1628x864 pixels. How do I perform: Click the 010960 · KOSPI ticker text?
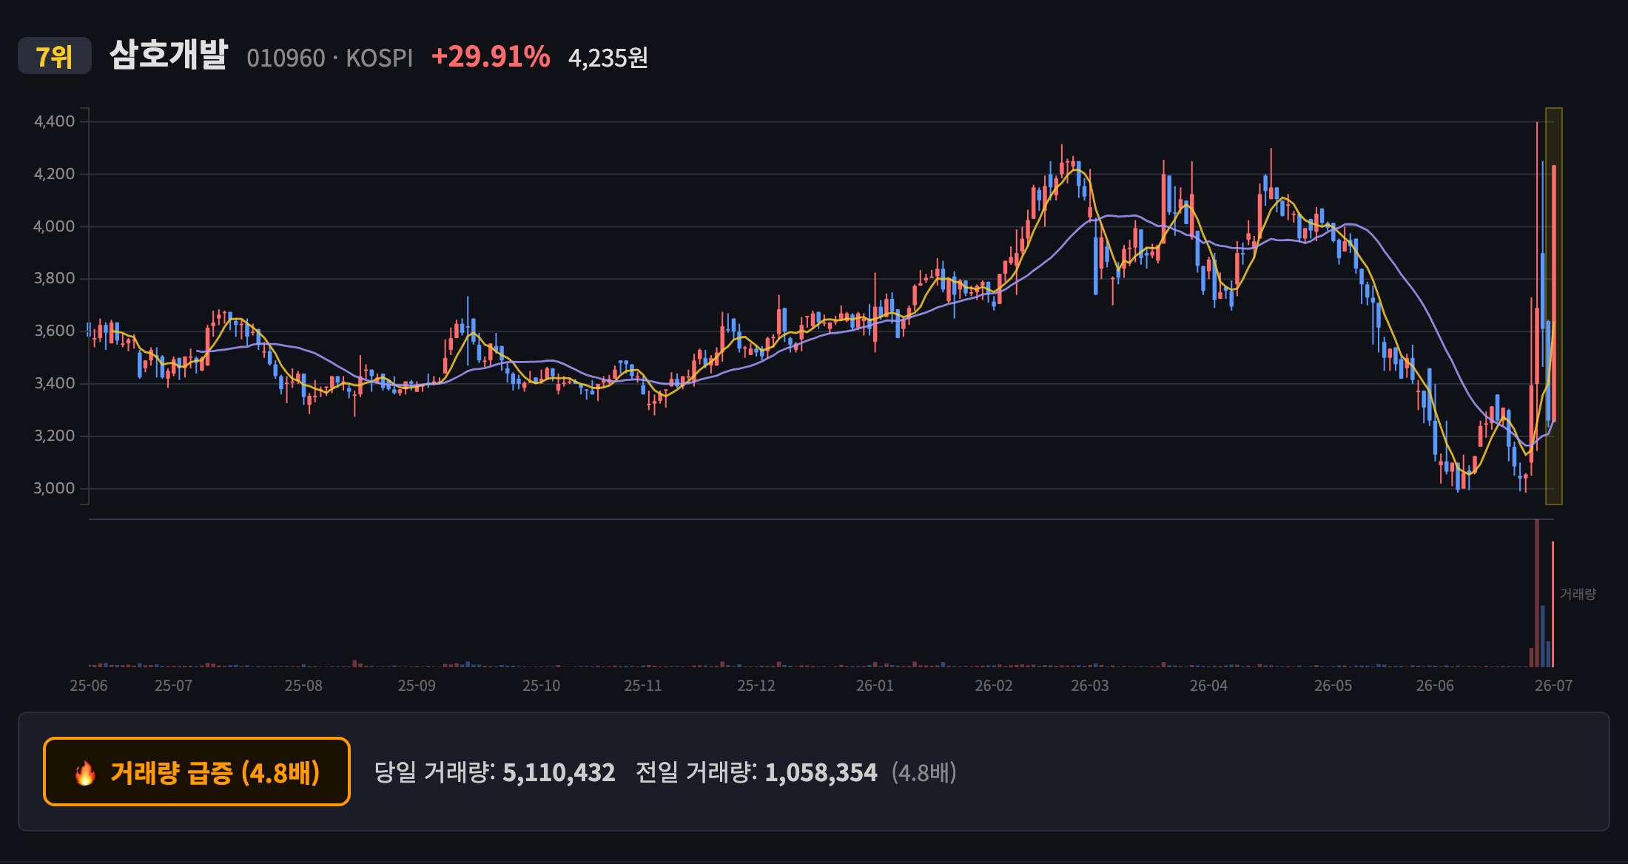[x=330, y=58]
